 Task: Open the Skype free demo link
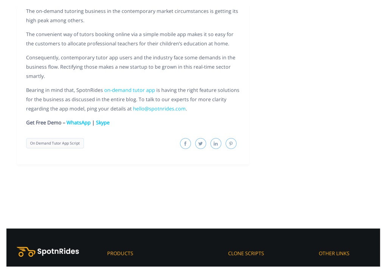(x=103, y=123)
